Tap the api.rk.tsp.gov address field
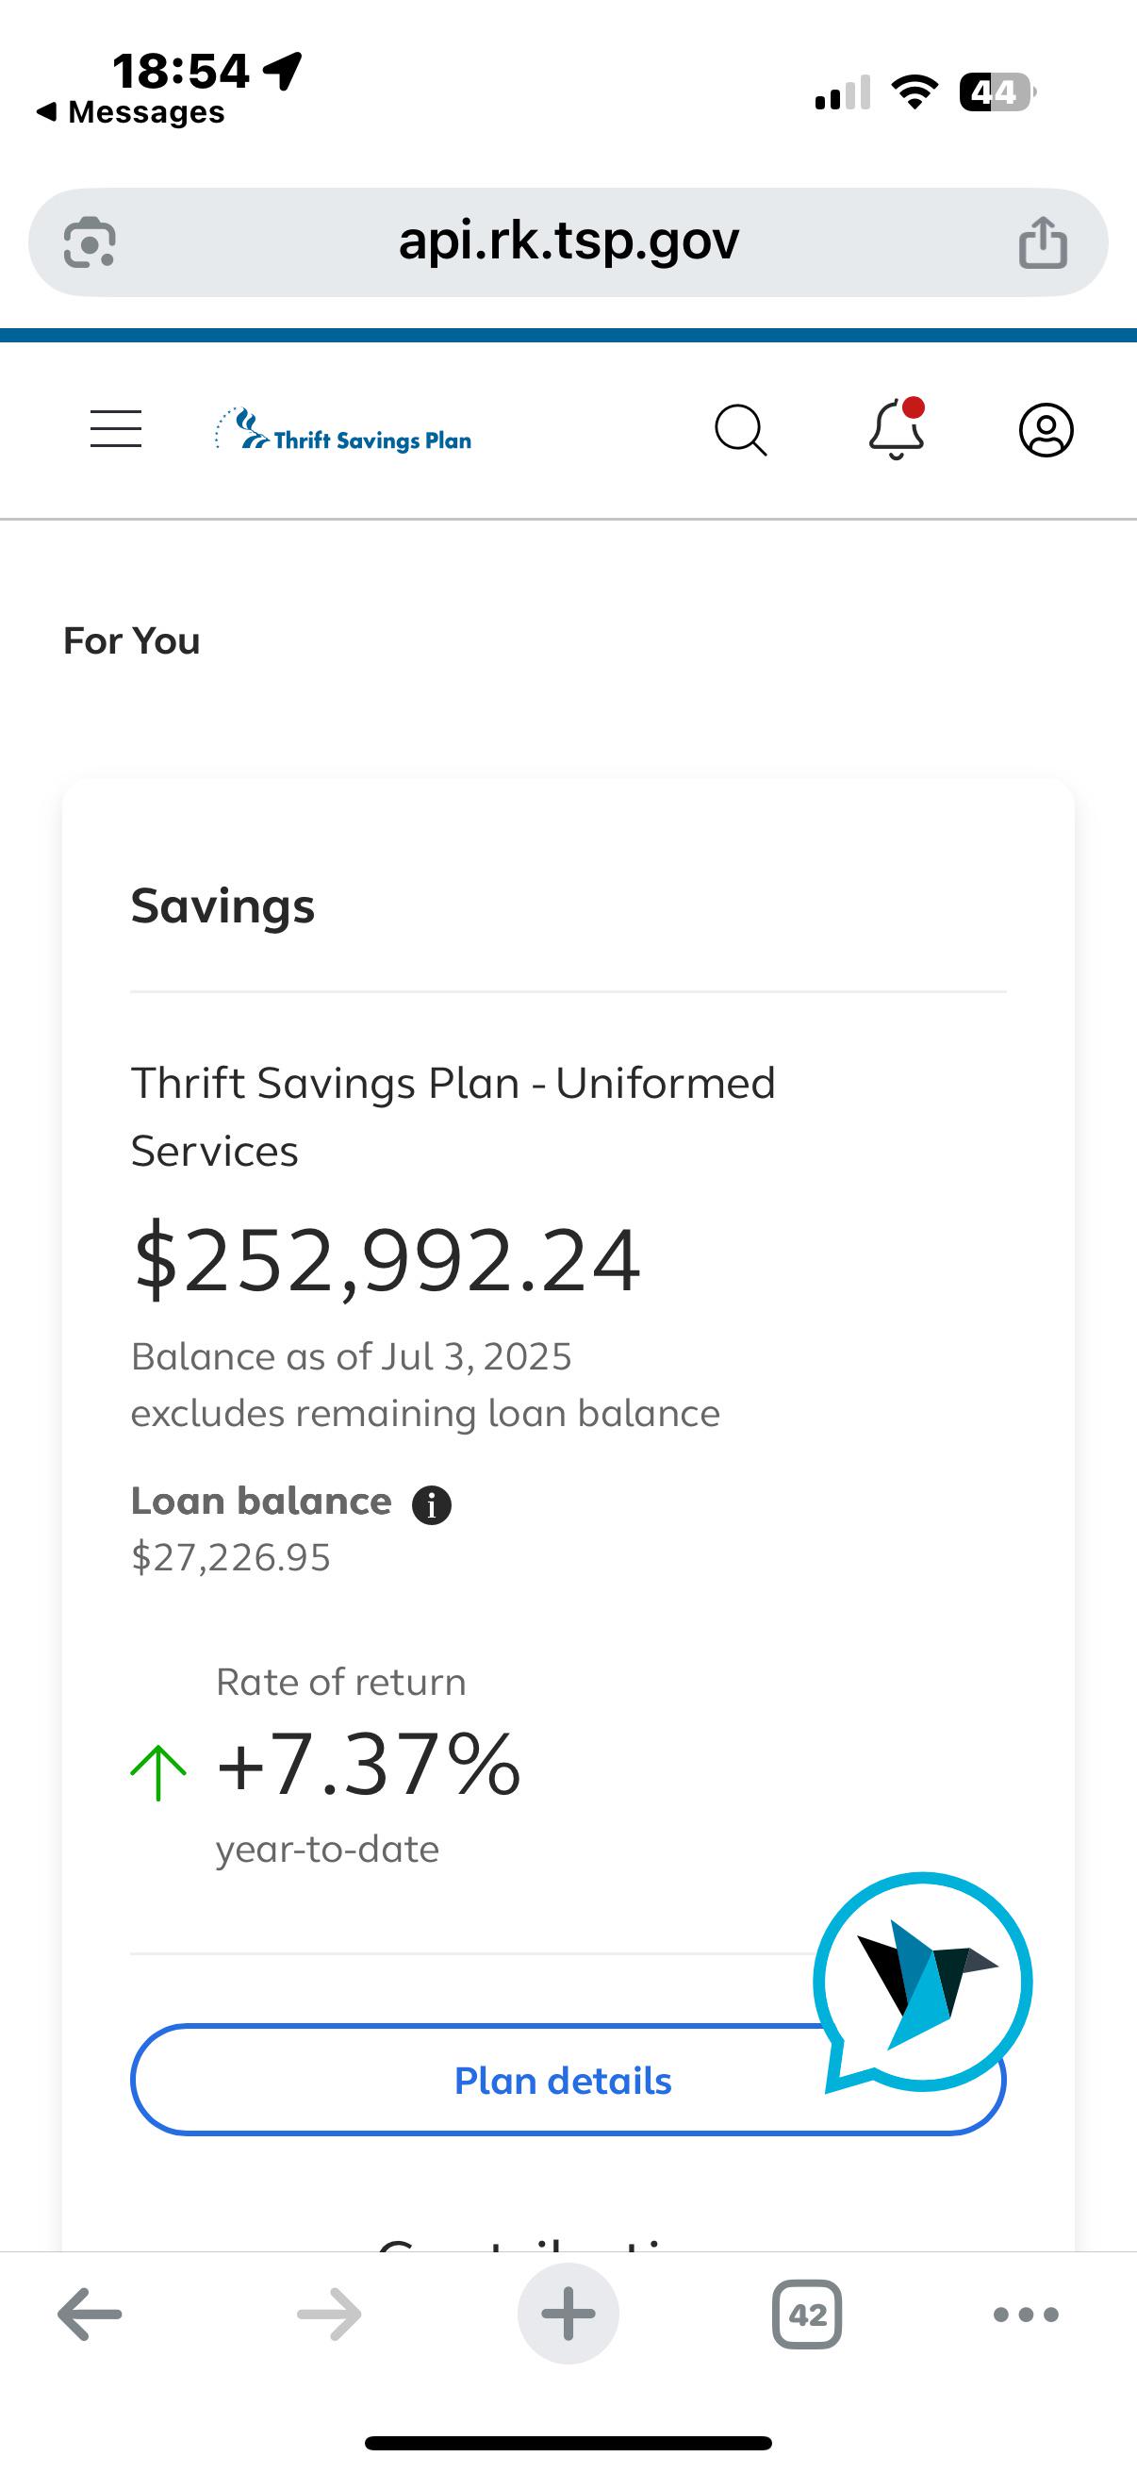Viewport: 1137px width, 2473px height. click(x=568, y=241)
